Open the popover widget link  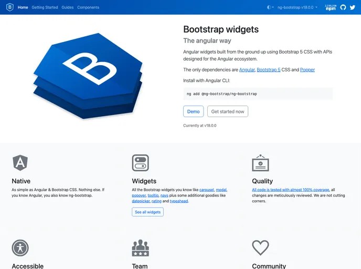(x=139, y=195)
